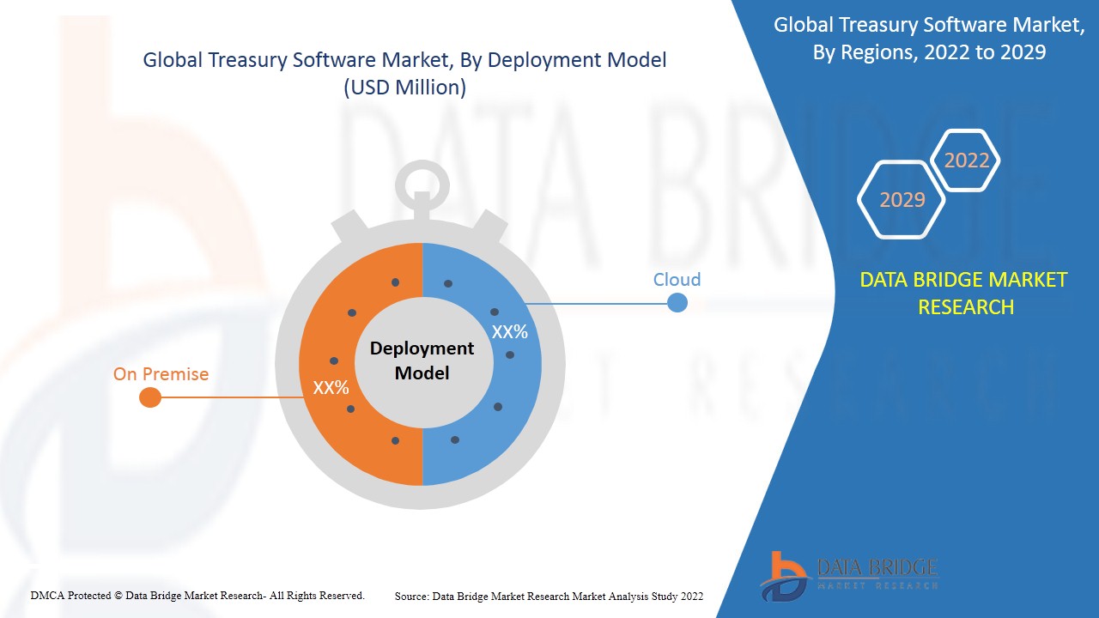Screen dimensions: 1099x618
Task: Click the 2022 hexagon badge
Action: (x=967, y=161)
